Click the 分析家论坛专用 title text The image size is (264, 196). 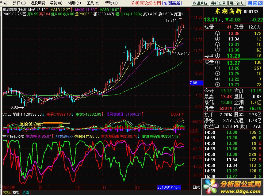(x=146, y=3)
